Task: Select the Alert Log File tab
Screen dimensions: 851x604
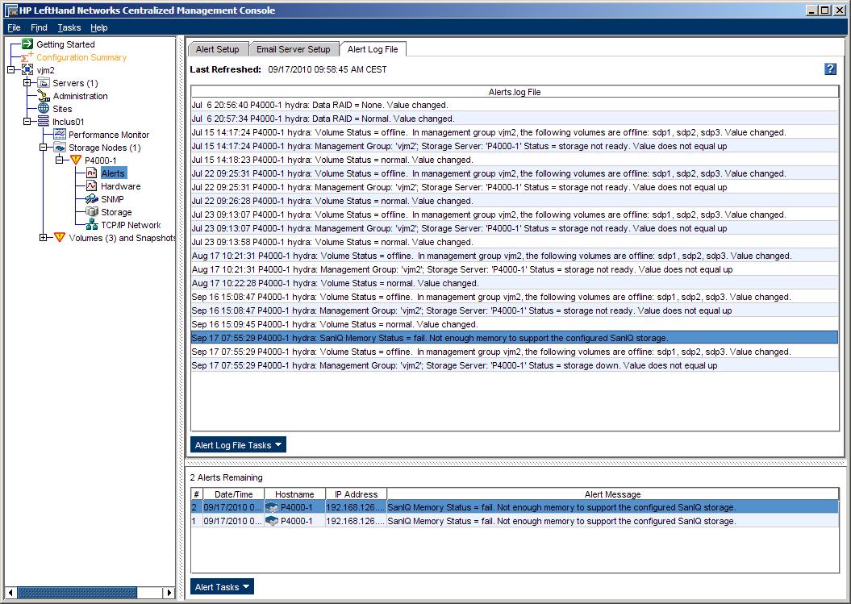Action: (x=373, y=49)
